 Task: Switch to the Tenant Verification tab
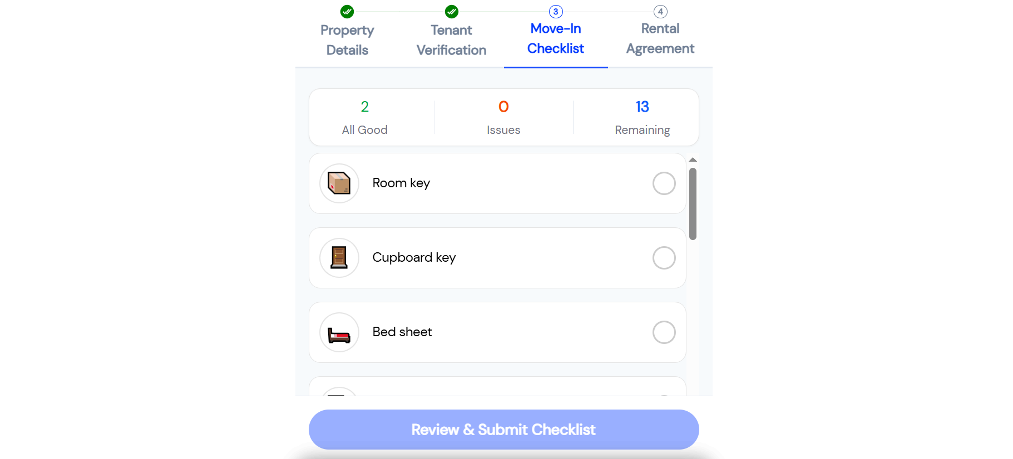(452, 40)
